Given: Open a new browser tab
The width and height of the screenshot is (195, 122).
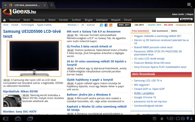Looking at the screenshot, I should (51, 5).
